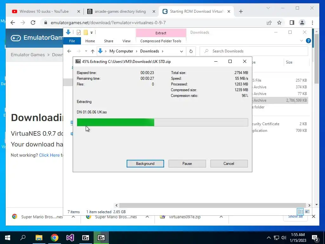This screenshot has height=244, width=325.
Task: Close the Starting ROM Download tab
Action: pyautogui.click(x=229, y=11)
